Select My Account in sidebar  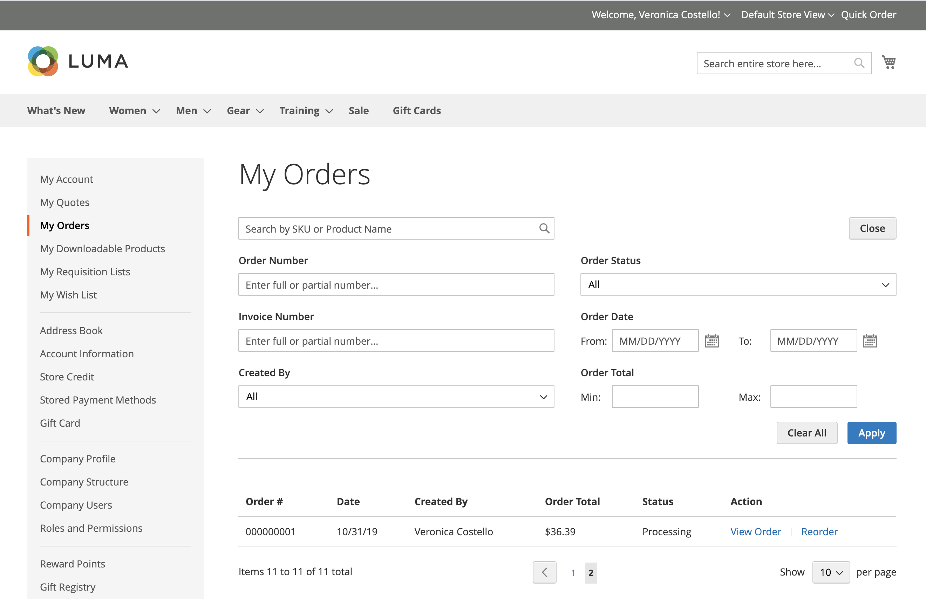point(67,179)
